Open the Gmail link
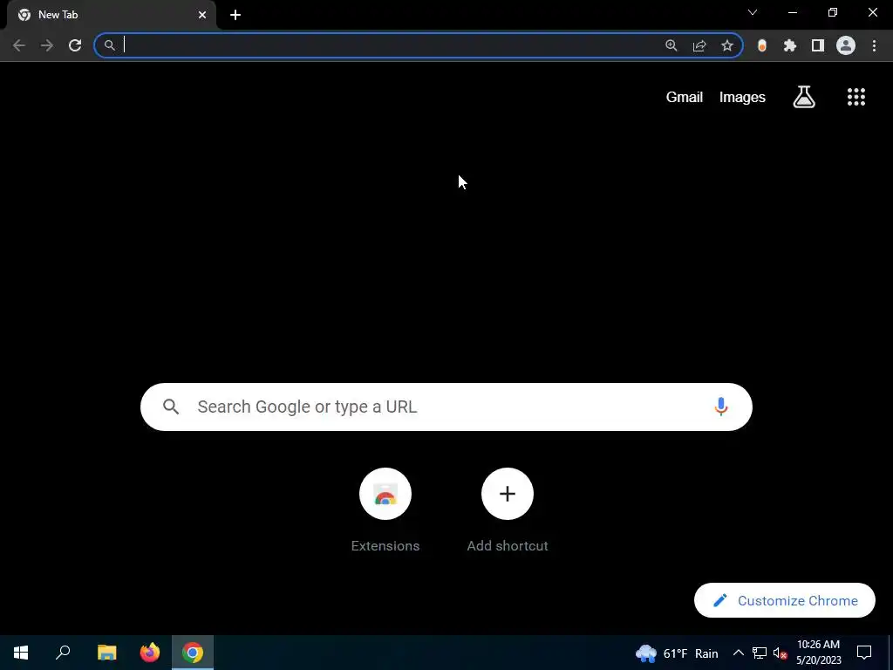This screenshot has width=893, height=670. pos(684,98)
